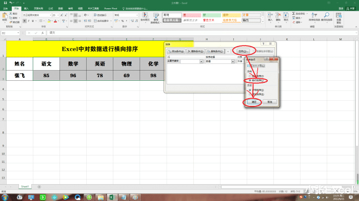
Task: Increase font size with larger A icon
Action: [62, 15]
